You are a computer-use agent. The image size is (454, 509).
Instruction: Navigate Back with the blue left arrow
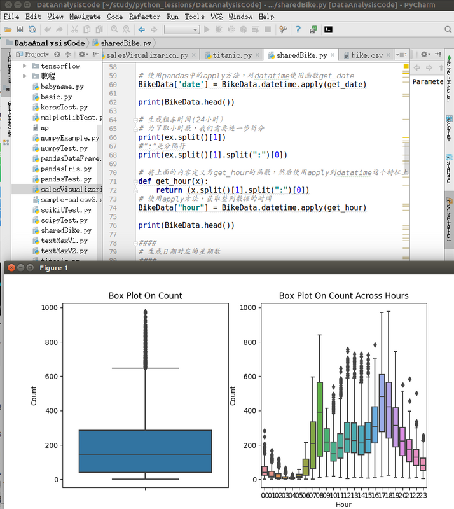[x=142, y=29]
